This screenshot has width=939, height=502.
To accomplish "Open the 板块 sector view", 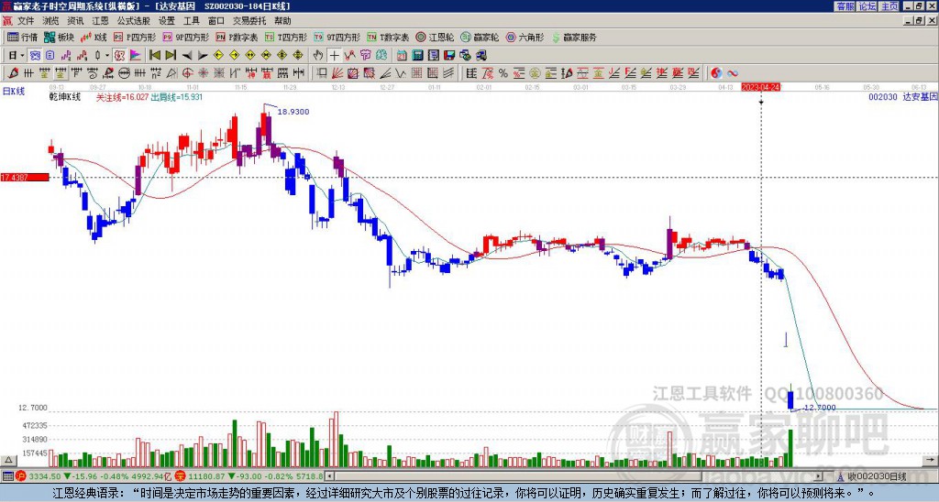I will (x=59, y=37).
